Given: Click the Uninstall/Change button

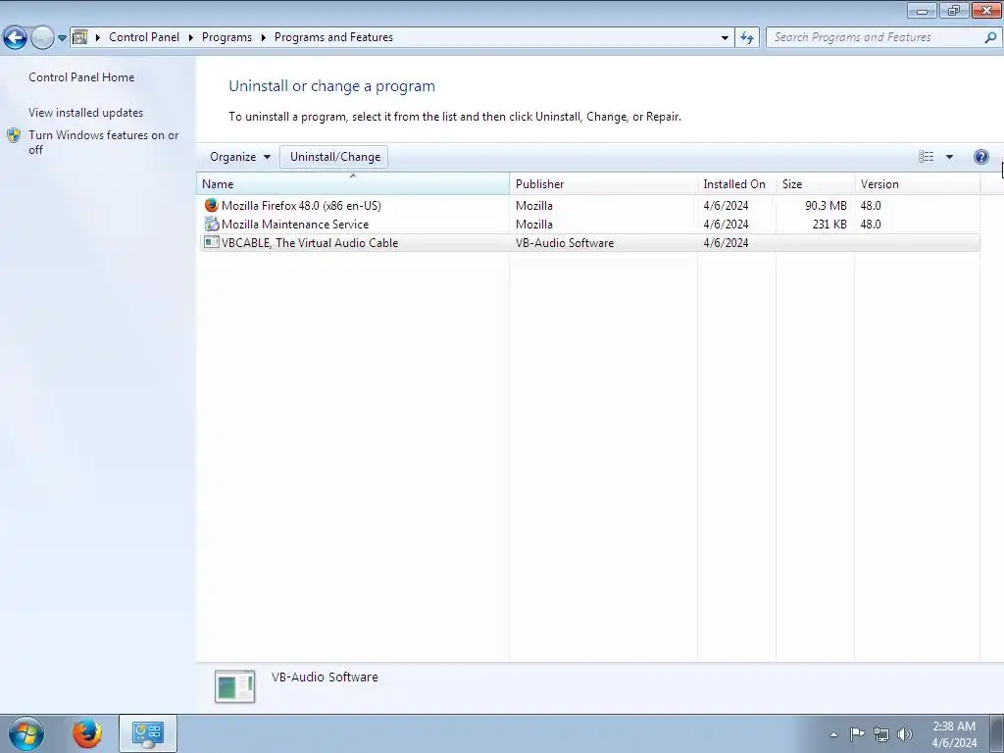Looking at the screenshot, I should click(x=334, y=157).
